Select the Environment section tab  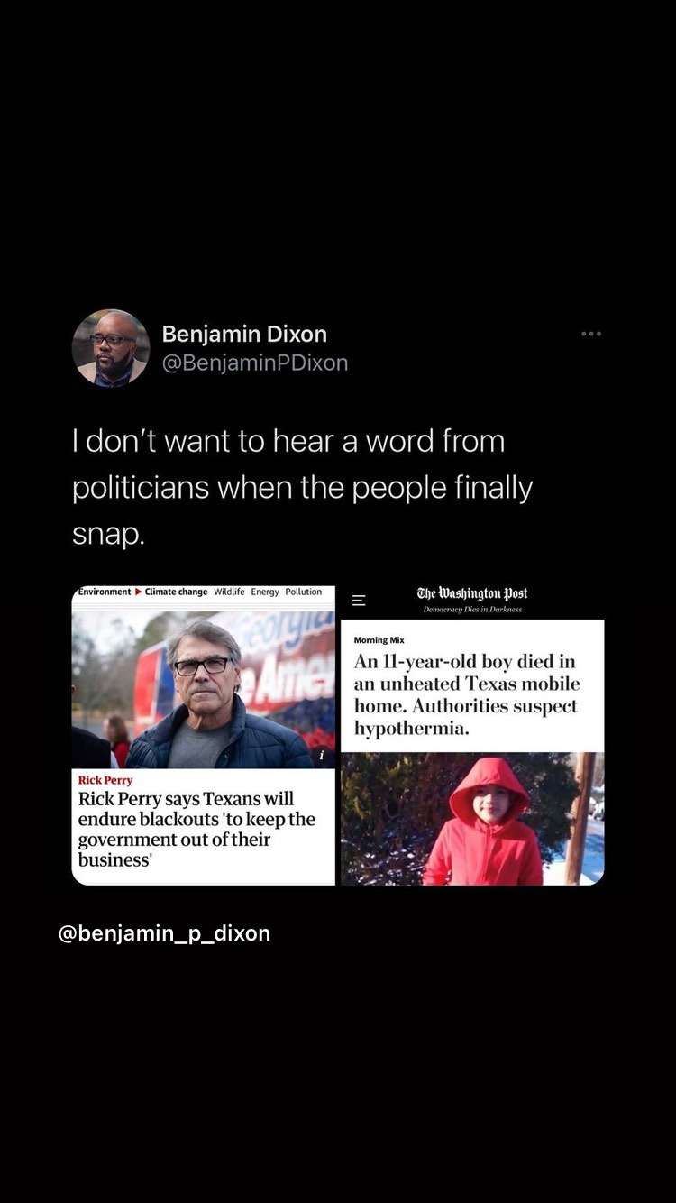(x=105, y=592)
